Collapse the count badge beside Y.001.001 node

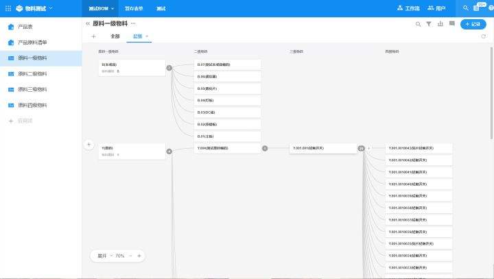[x=361, y=148]
